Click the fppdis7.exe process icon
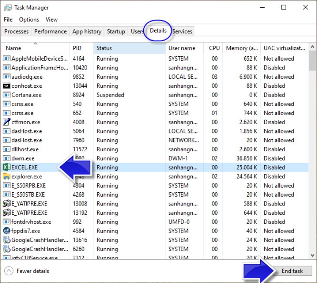The image size is (317, 283). (6, 231)
